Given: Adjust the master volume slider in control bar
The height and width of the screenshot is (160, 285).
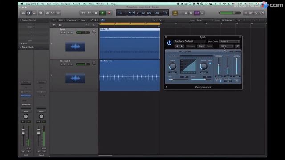Looking at the screenshot, I should [x=230, y=13].
